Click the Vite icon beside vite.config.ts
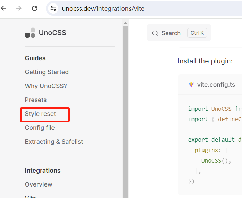This screenshot has width=242, height=198. pos(191,85)
